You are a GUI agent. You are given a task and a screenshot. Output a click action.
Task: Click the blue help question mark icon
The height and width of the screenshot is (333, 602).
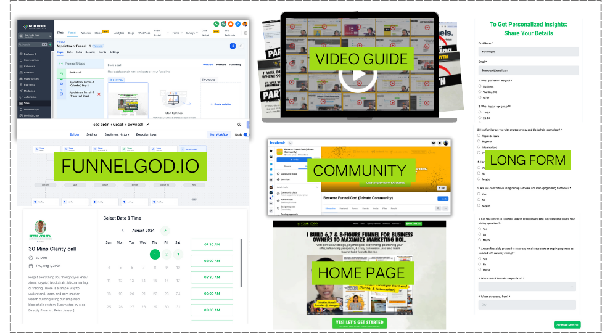pos(237,24)
